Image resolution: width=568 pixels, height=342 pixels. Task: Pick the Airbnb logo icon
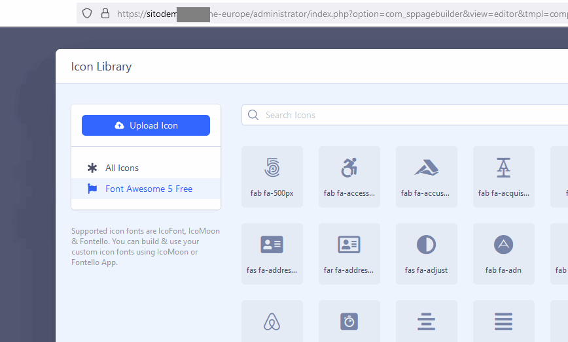tap(272, 321)
